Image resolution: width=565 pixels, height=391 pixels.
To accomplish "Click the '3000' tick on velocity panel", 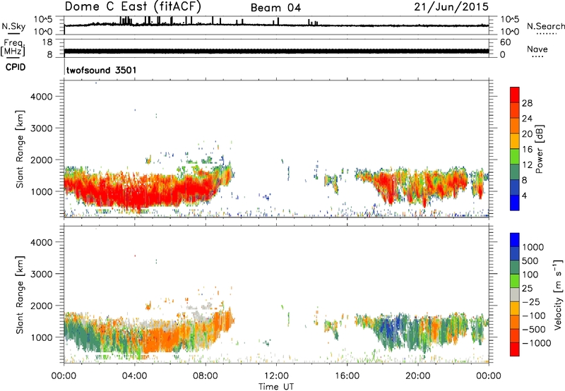I will (41, 274).
